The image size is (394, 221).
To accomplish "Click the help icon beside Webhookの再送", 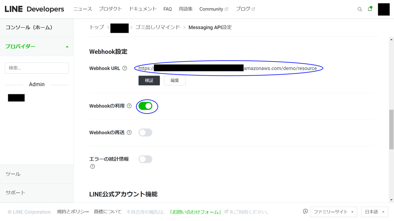I will (x=129, y=132).
